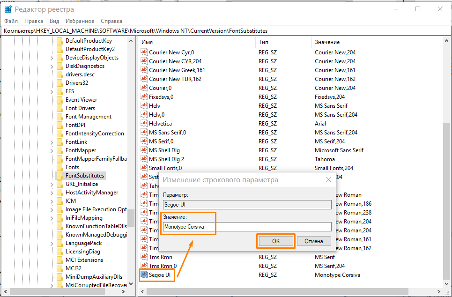Select the Font Drivers tree key
This screenshot has height=297, width=452.
(x=80, y=108)
